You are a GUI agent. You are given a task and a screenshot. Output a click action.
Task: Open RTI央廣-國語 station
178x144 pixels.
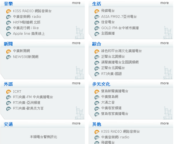pos(112,74)
